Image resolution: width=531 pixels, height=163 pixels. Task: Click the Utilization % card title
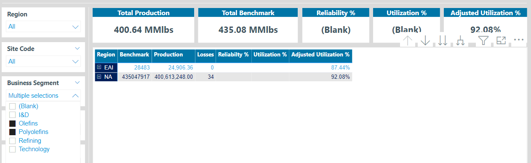406,13
